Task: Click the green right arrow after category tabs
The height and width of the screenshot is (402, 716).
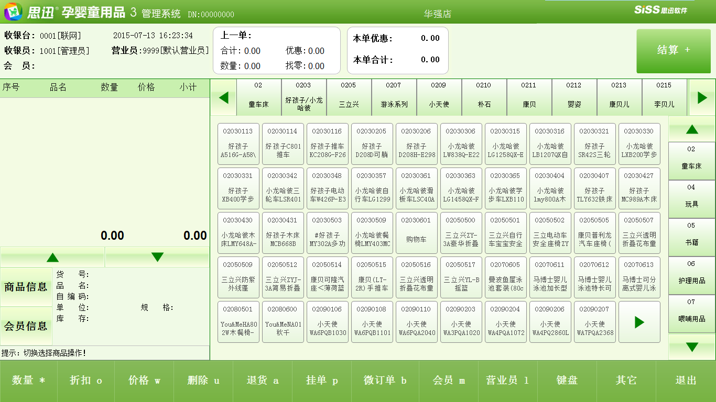Action: [x=702, y=97]
